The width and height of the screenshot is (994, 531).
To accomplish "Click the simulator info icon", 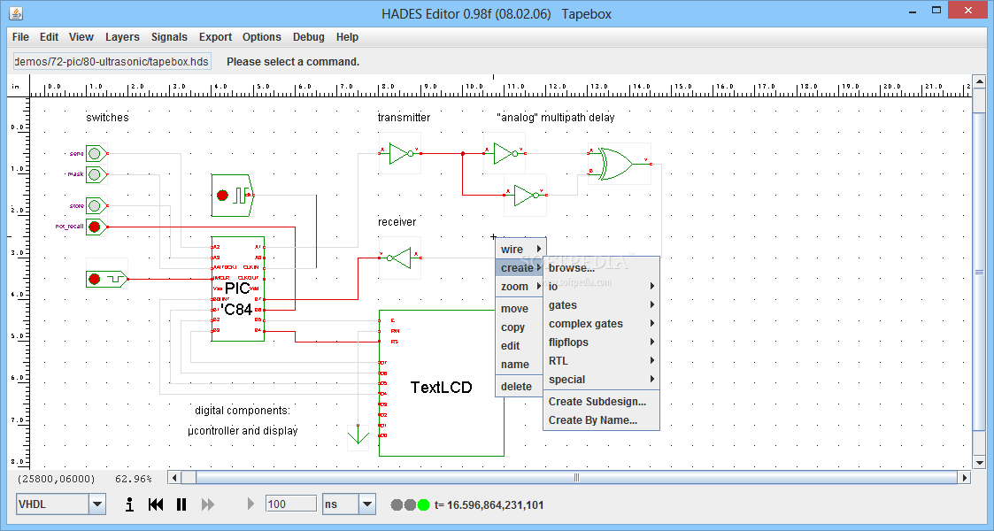I will 129,504.
